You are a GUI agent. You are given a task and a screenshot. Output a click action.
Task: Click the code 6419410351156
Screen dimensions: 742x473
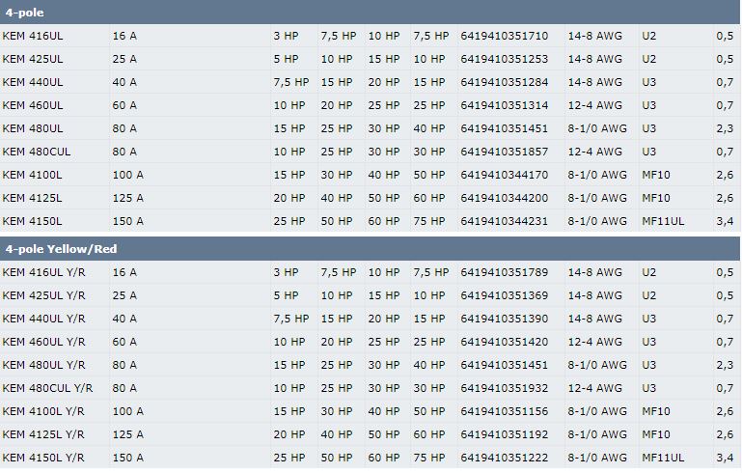[x=505, y=412]
